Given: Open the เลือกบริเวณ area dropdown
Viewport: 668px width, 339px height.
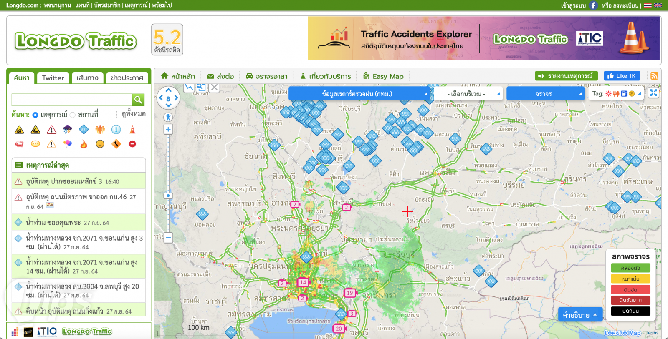Looking at the screenshot, I should [x=468, y=94].
